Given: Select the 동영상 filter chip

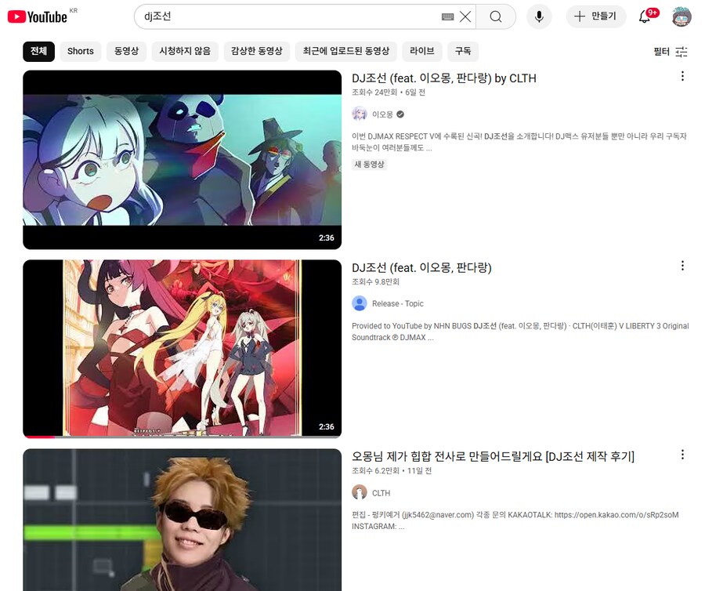Looking at the screenshot, I should click(x=126, y=51).
